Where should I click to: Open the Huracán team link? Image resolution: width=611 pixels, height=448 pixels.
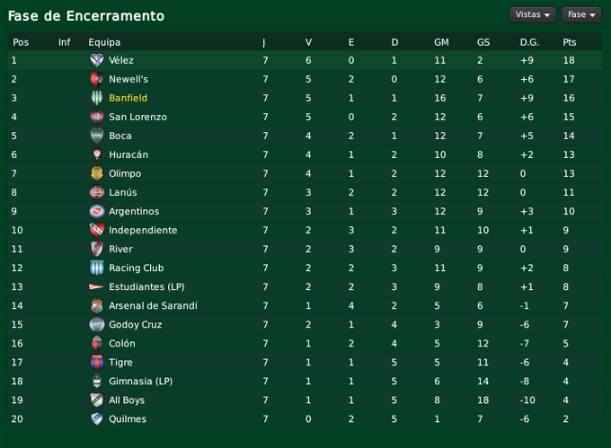coord(128,154)
